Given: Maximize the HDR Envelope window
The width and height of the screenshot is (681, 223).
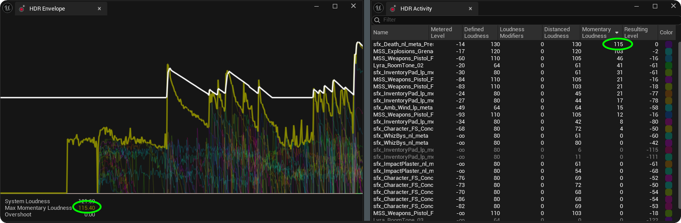Looking at the screenshot, I should [335, 6].
